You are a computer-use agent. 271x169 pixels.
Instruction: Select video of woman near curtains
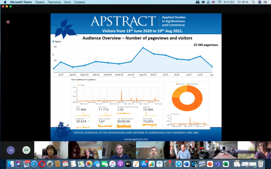pyautogui.click(x=51, y=150)
